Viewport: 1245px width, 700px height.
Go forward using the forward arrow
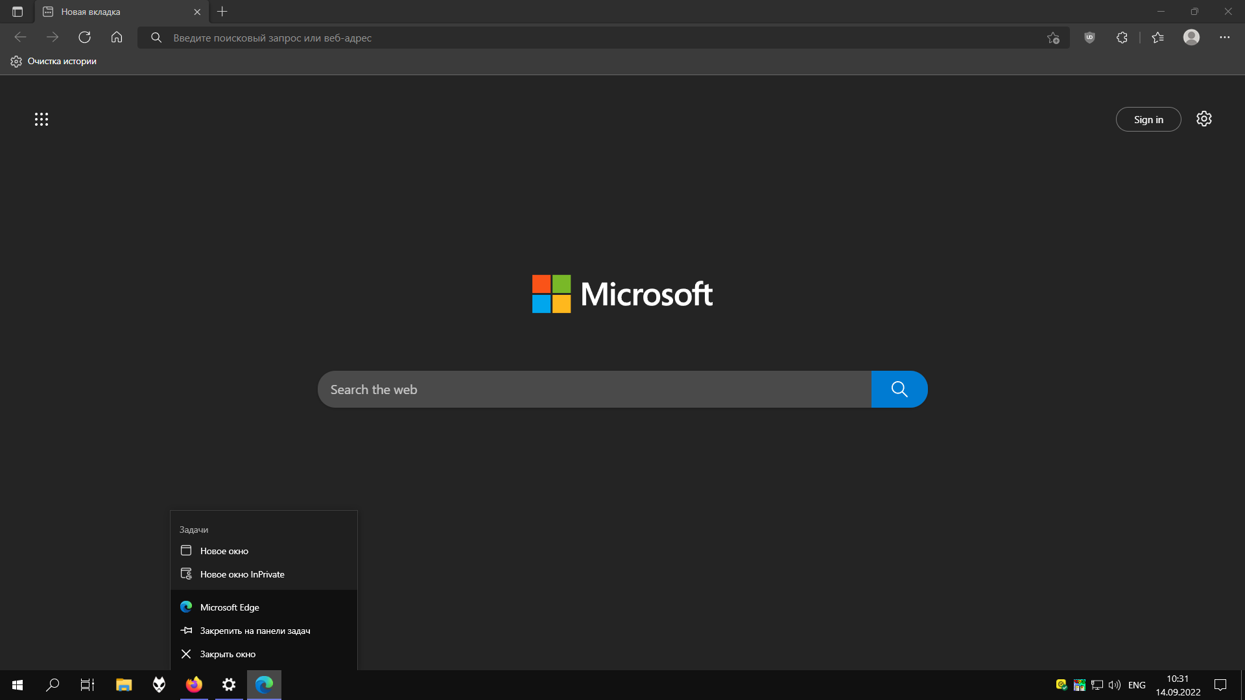pos(53,38)
